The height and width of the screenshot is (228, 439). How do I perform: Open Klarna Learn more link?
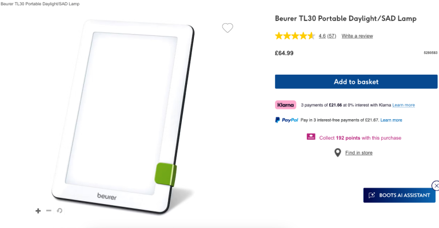pos(404,105)
